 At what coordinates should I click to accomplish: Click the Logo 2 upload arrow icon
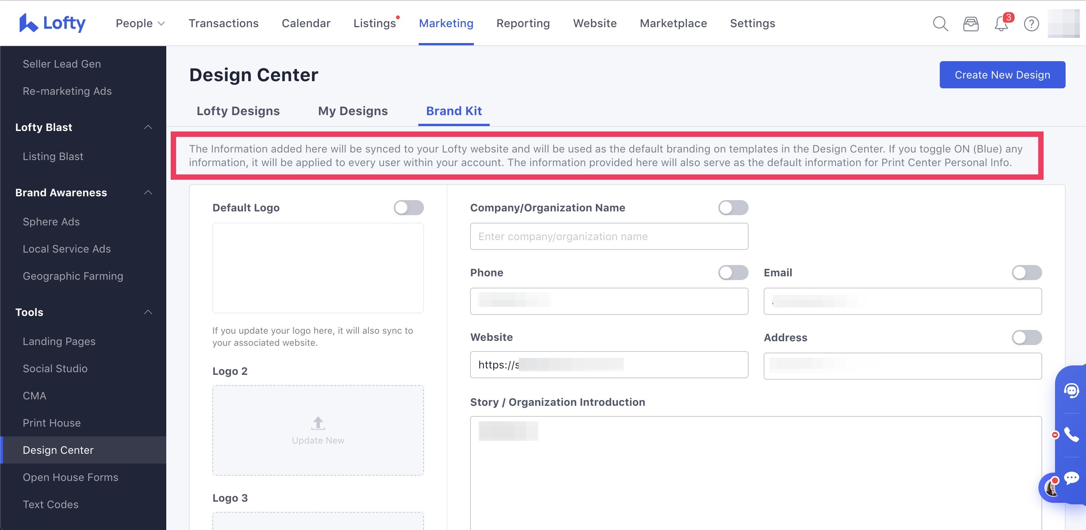point(318,422)
